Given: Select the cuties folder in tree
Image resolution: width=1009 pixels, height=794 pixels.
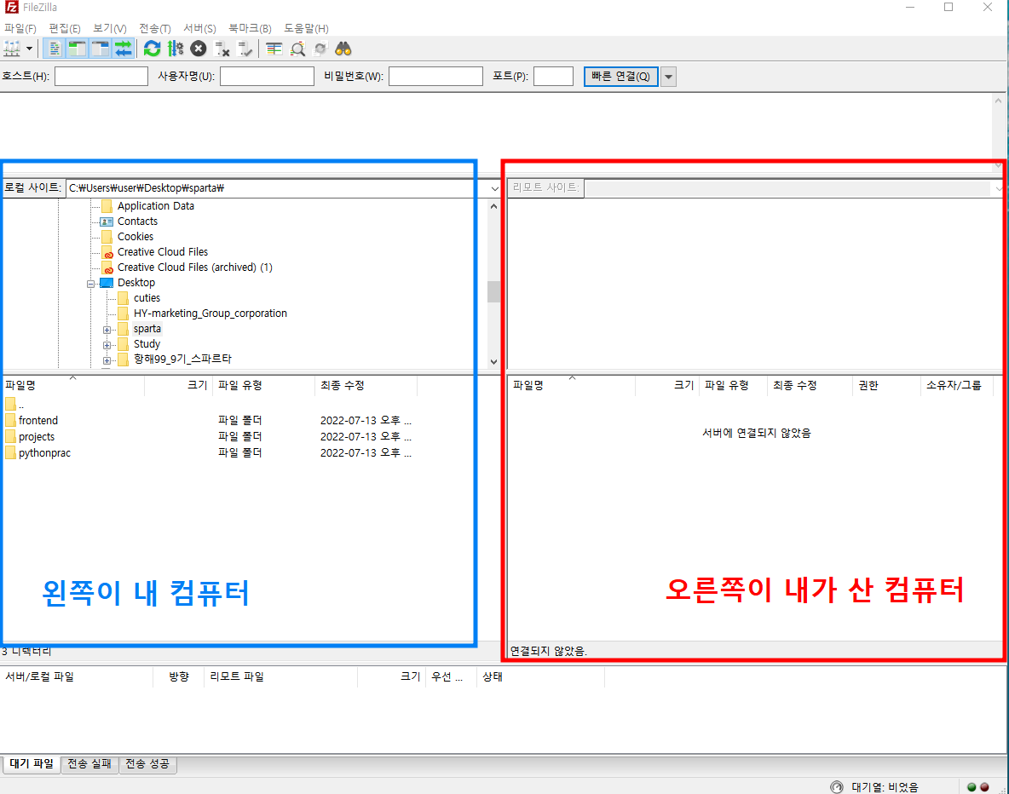Looking at the screenshot, I should click(x=147, y=298).
